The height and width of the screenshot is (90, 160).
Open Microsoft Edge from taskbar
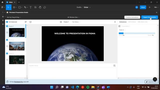[77, 87]
